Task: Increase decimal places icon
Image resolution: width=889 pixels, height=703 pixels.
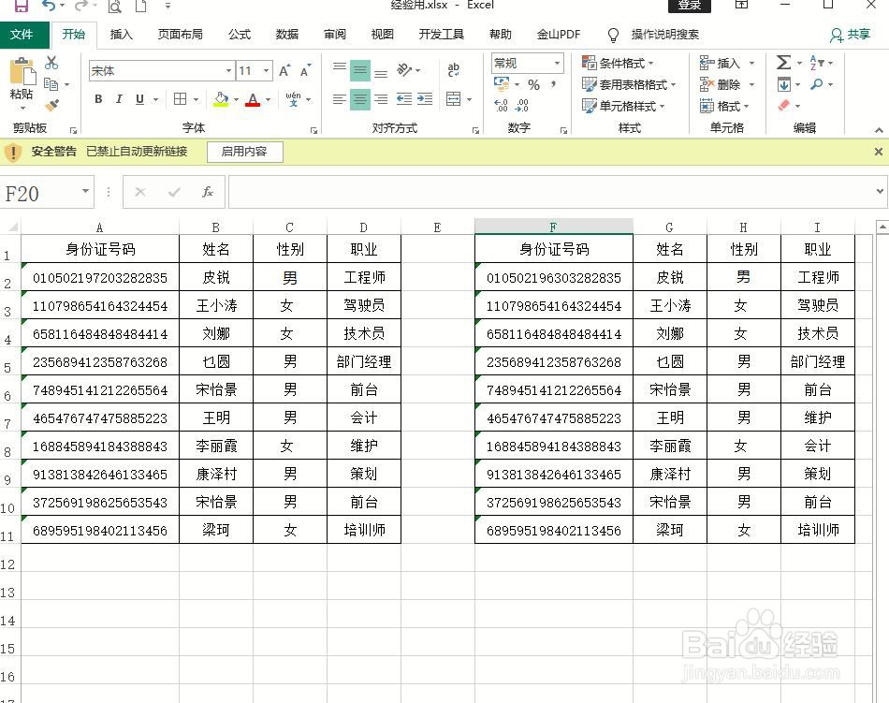Action: (501, 106)
